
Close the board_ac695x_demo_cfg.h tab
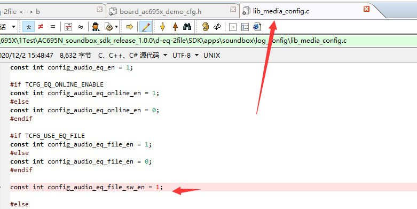(233, 10)
